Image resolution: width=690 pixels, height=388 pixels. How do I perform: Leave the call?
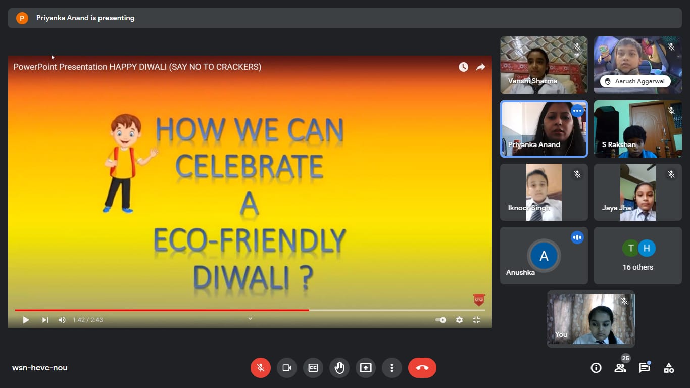pyautogui.click(x=422, y=368)
